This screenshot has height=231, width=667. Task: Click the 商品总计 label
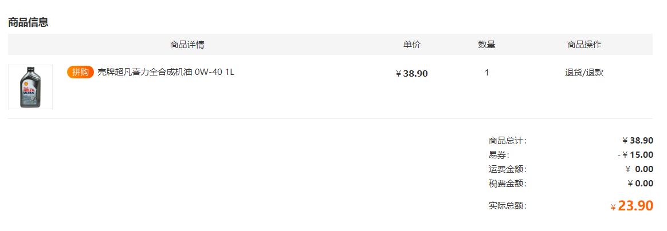click(x=507, y=141)
